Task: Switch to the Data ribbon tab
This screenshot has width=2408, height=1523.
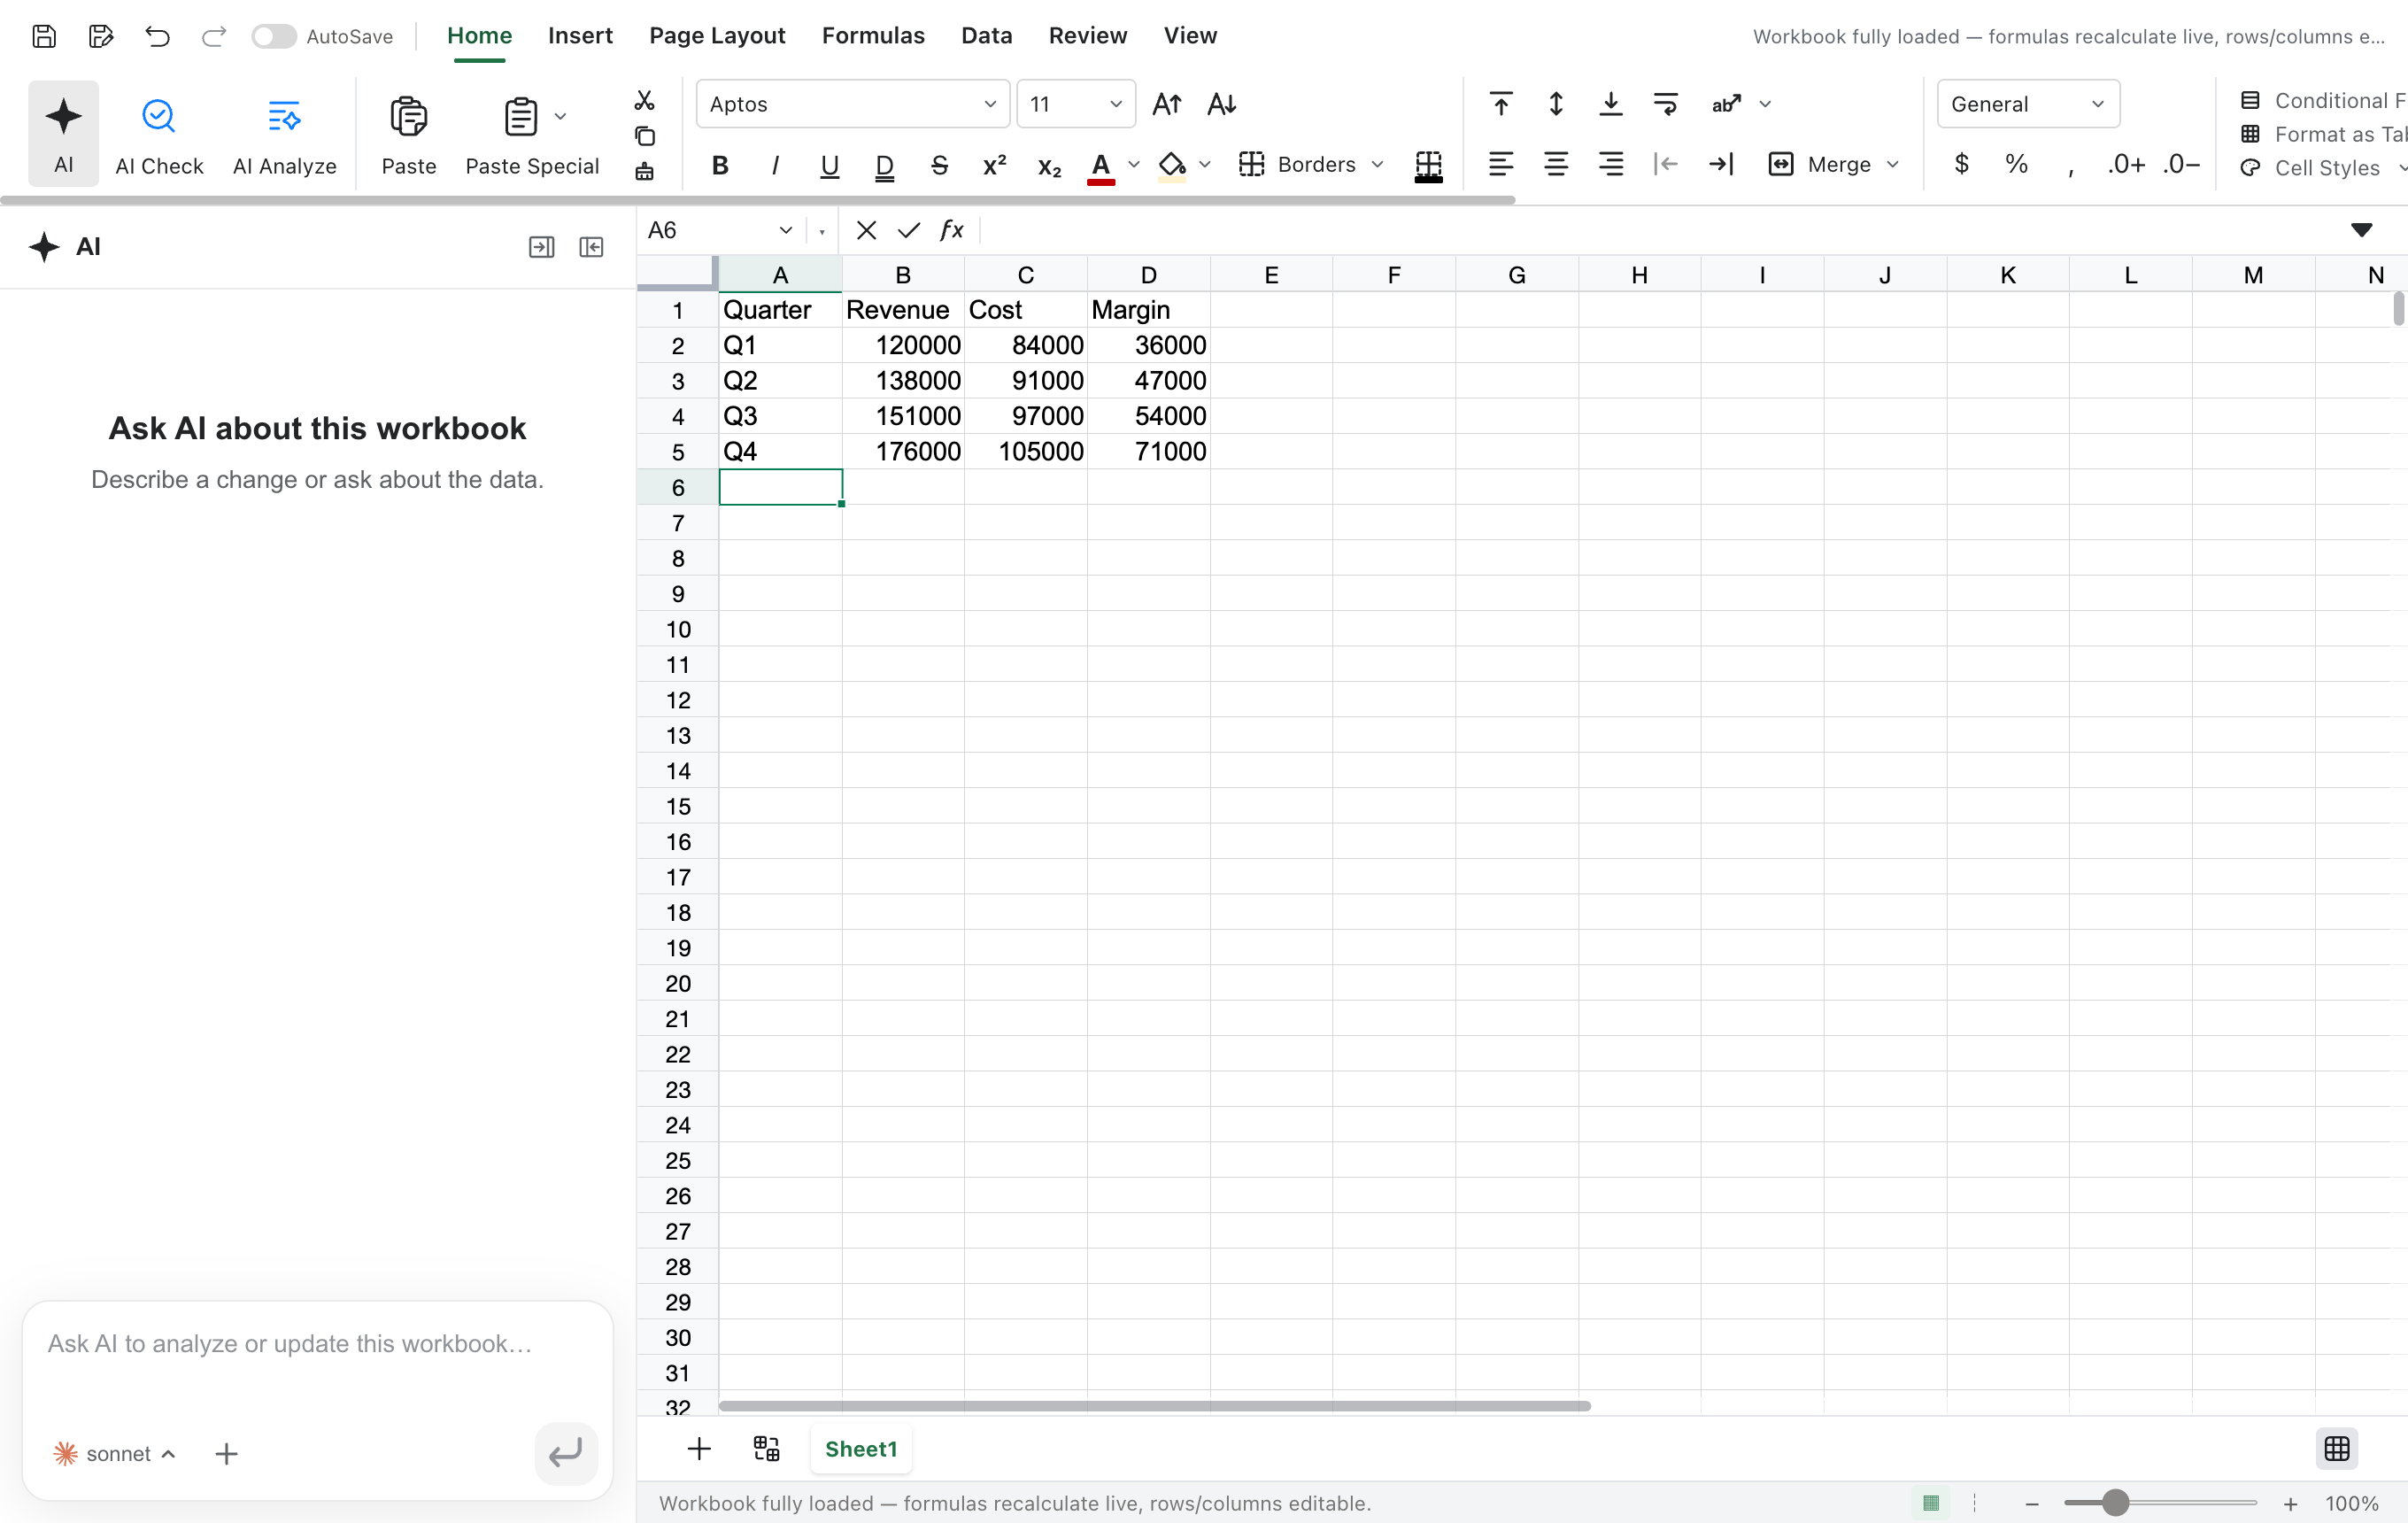Action: coord(986,36)
